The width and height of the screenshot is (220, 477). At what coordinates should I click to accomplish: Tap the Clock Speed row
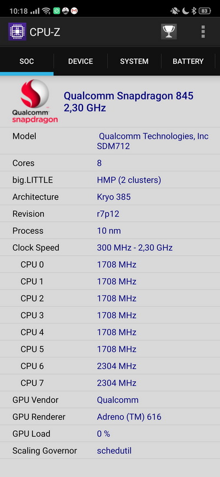coord(110,248)
